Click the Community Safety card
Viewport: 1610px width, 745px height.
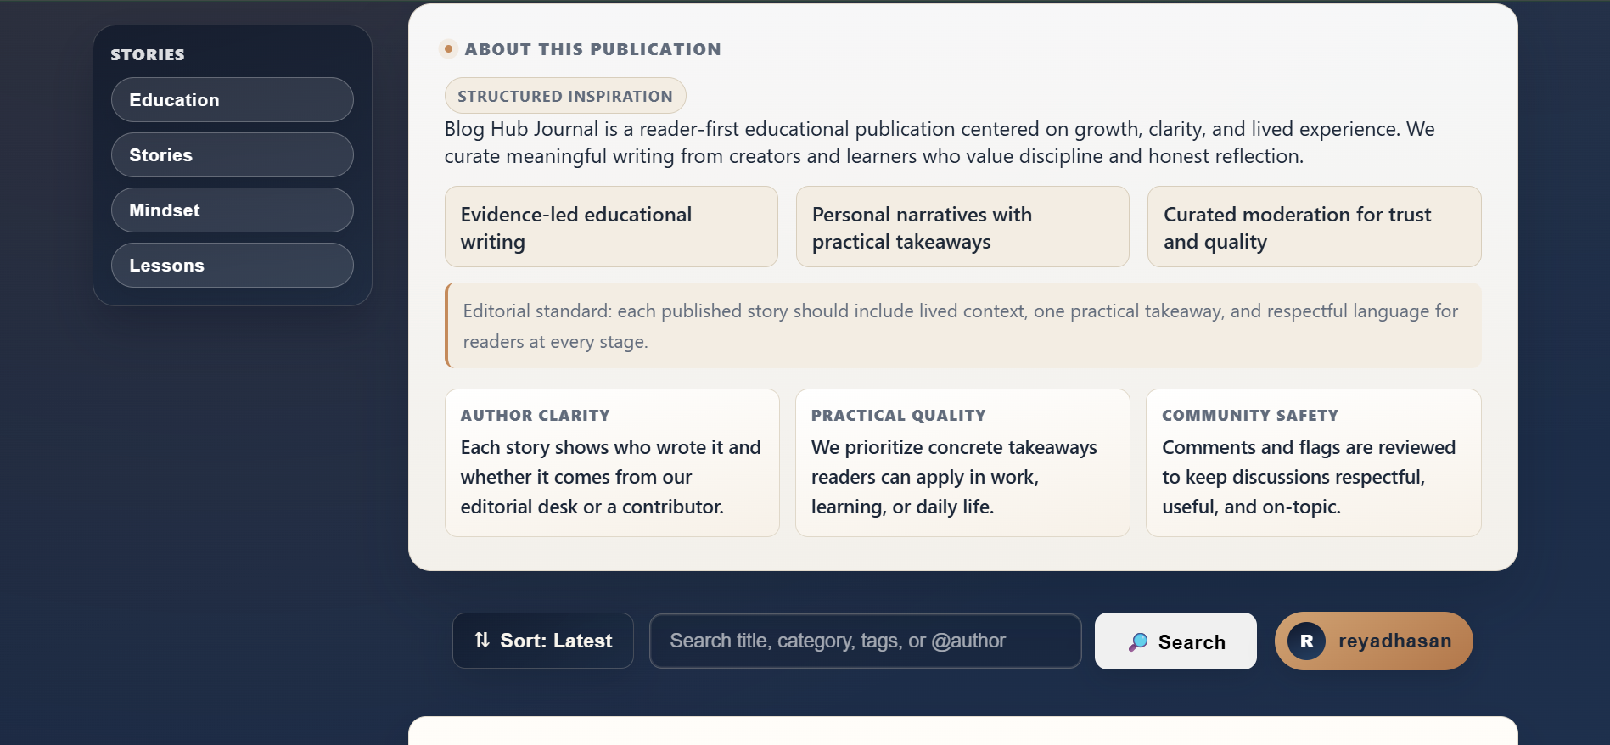click(1313, 462)
